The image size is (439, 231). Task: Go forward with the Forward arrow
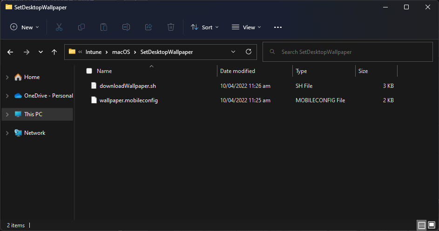tap(27, 52)
